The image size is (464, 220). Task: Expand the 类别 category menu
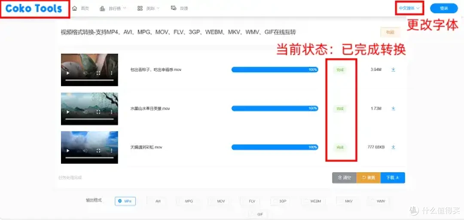(x=149, y=9)
